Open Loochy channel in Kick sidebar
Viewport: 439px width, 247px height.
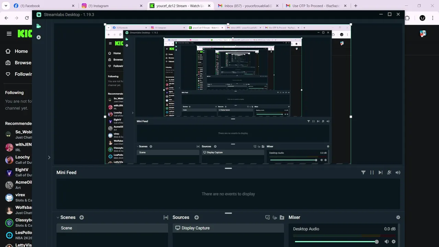point(19,160)
